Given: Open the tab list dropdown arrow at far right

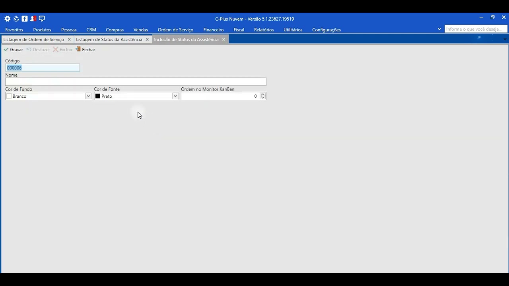Looking at the screenshot, I should point(505,39).
